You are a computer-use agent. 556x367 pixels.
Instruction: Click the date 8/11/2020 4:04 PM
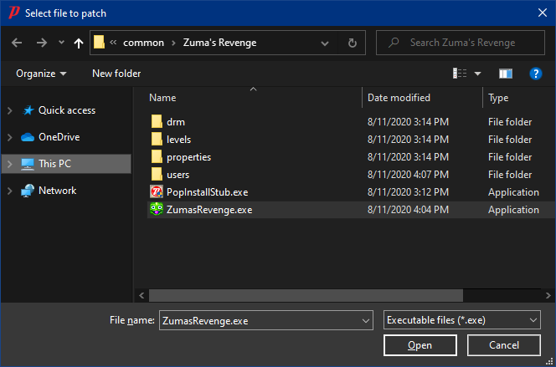pyautogui.click(x=408, y=210)
